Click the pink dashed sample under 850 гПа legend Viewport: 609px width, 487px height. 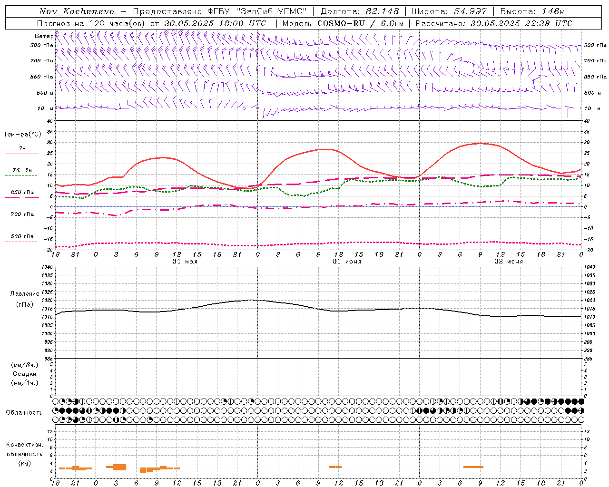tap(21, 198)
